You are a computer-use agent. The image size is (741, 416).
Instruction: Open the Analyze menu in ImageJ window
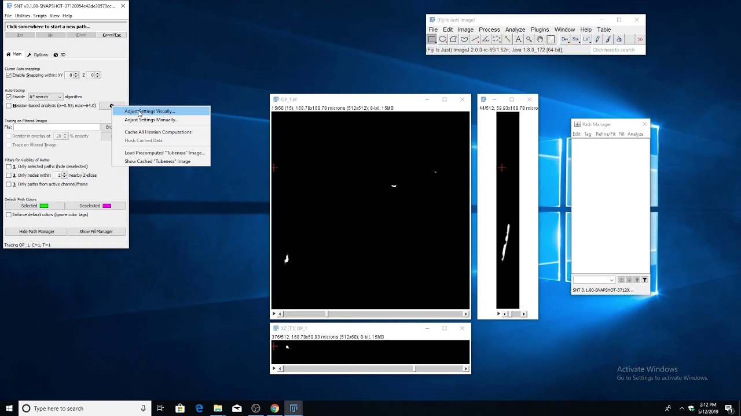(x=515, y=29)
